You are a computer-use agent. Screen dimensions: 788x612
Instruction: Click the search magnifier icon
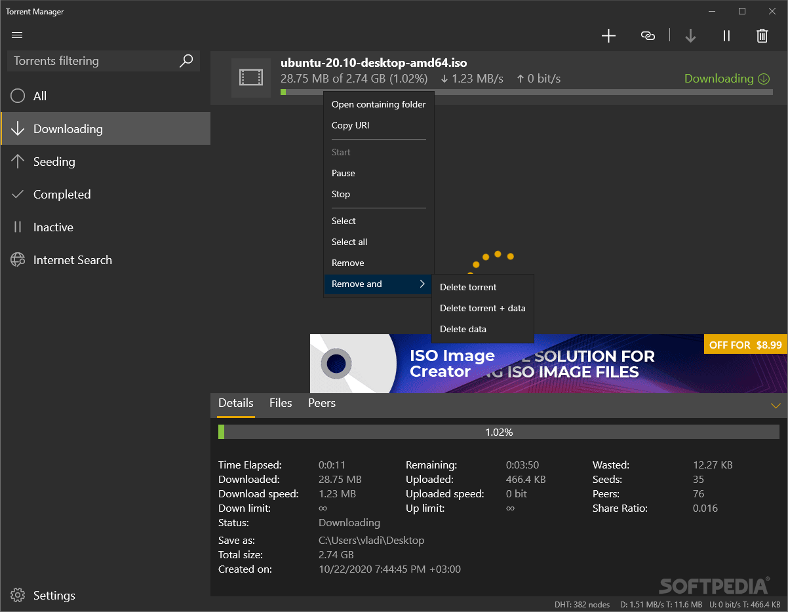tap(186, 61)
